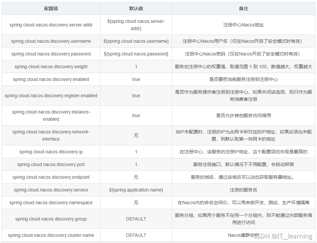Click 无 in the network-interface row
The image size is (317, 243).
pyautogui.click(x=136, y=135)
